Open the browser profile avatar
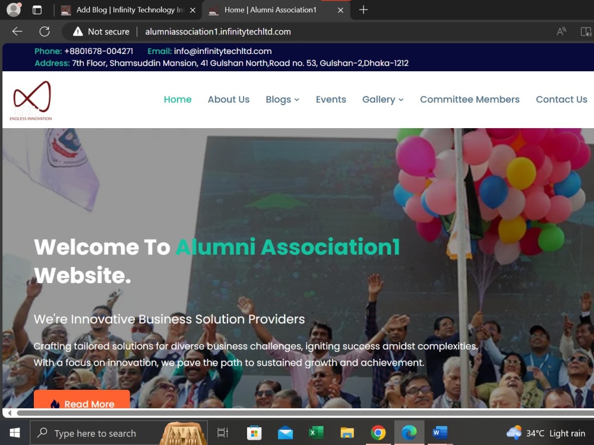 coord(14,9)
